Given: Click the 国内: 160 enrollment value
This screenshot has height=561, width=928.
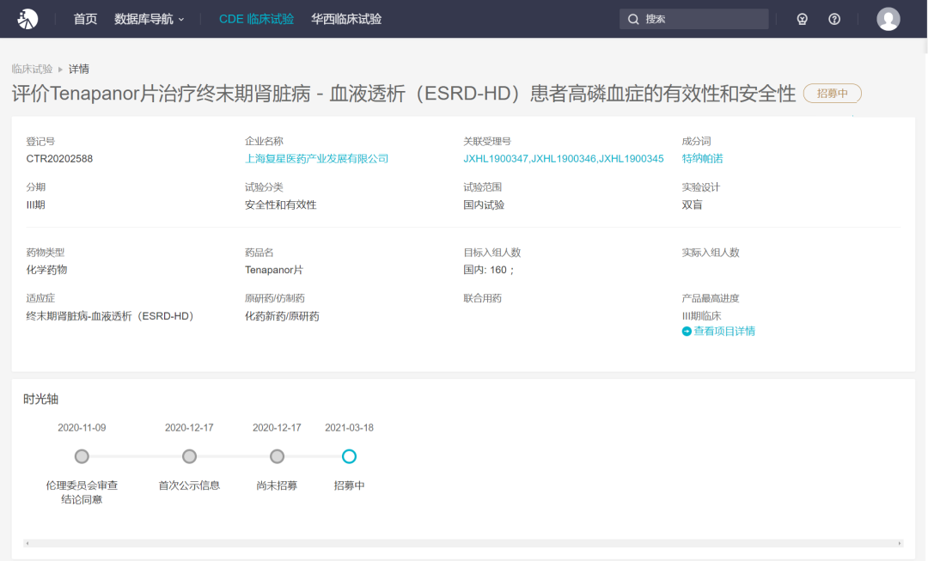Looking at the screenshot, I should (489, 270).
